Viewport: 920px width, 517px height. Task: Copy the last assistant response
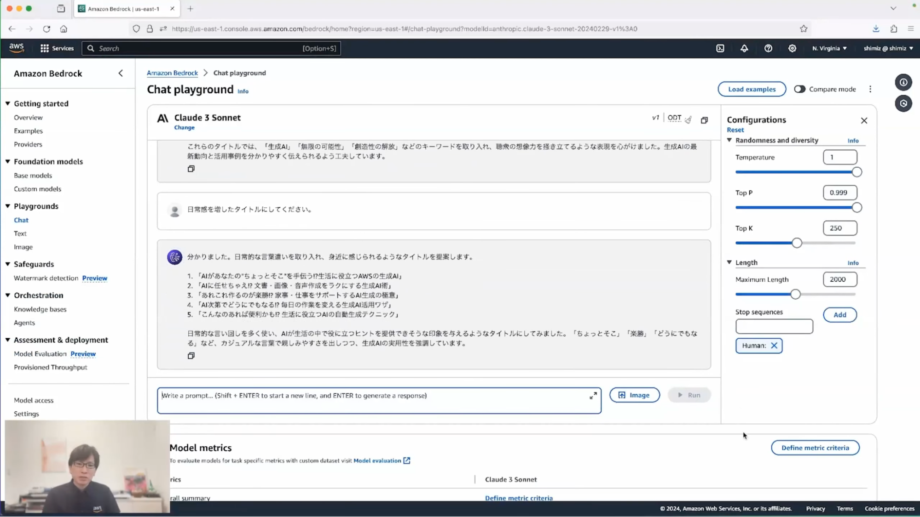(191, 356)
